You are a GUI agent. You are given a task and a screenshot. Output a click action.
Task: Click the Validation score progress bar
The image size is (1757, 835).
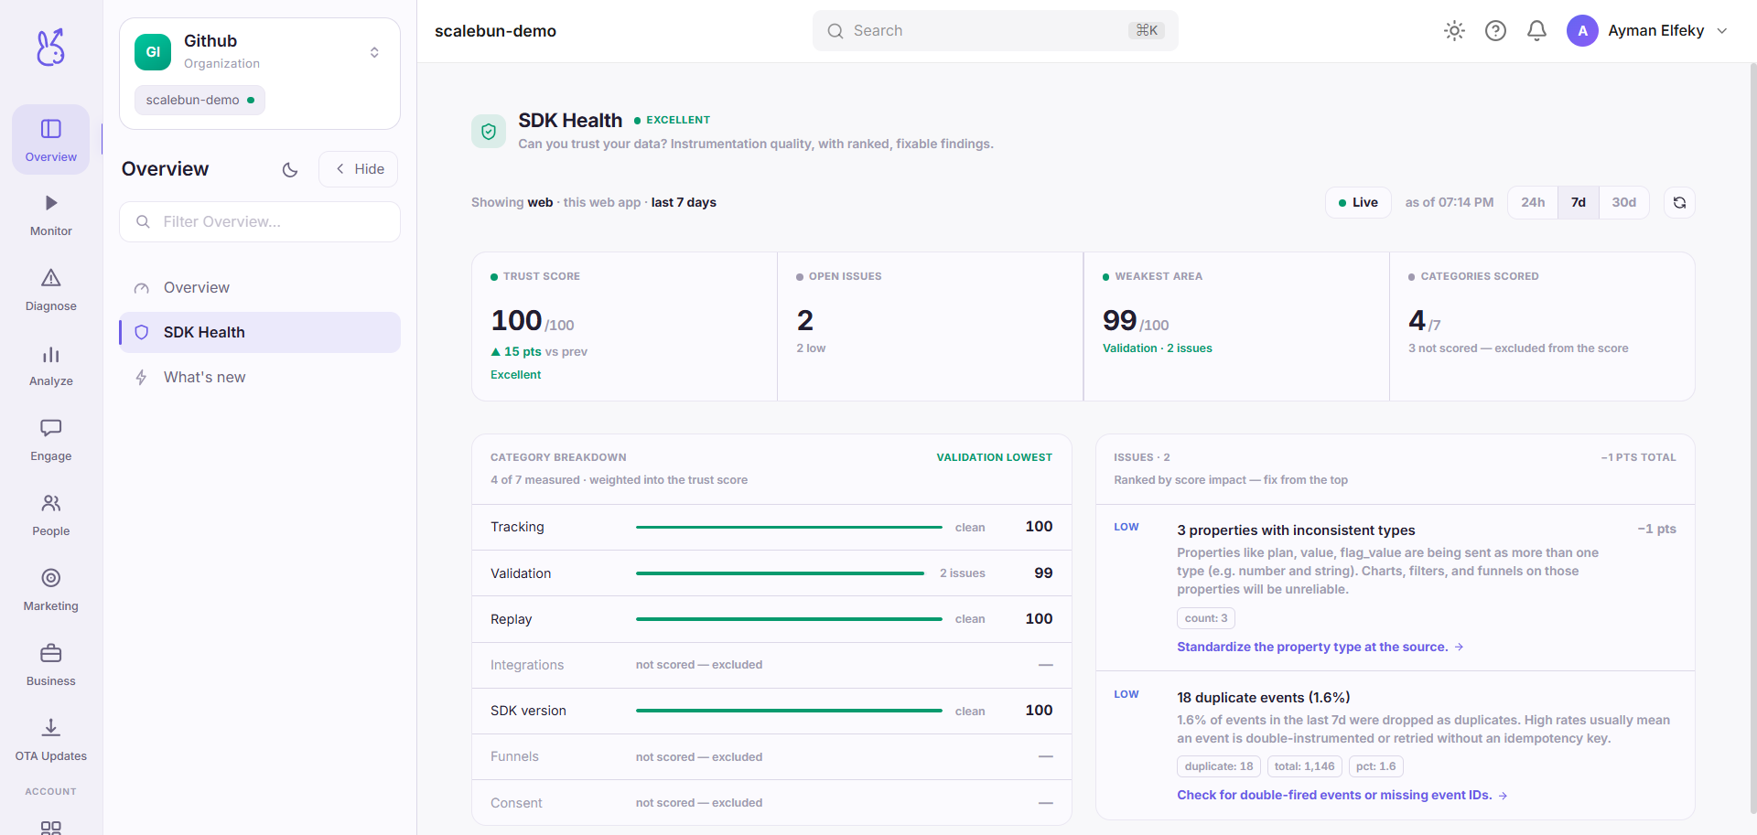(780, 573)
